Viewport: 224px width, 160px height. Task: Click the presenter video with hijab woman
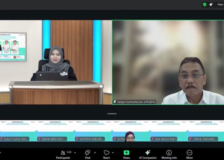coord(56,62)
